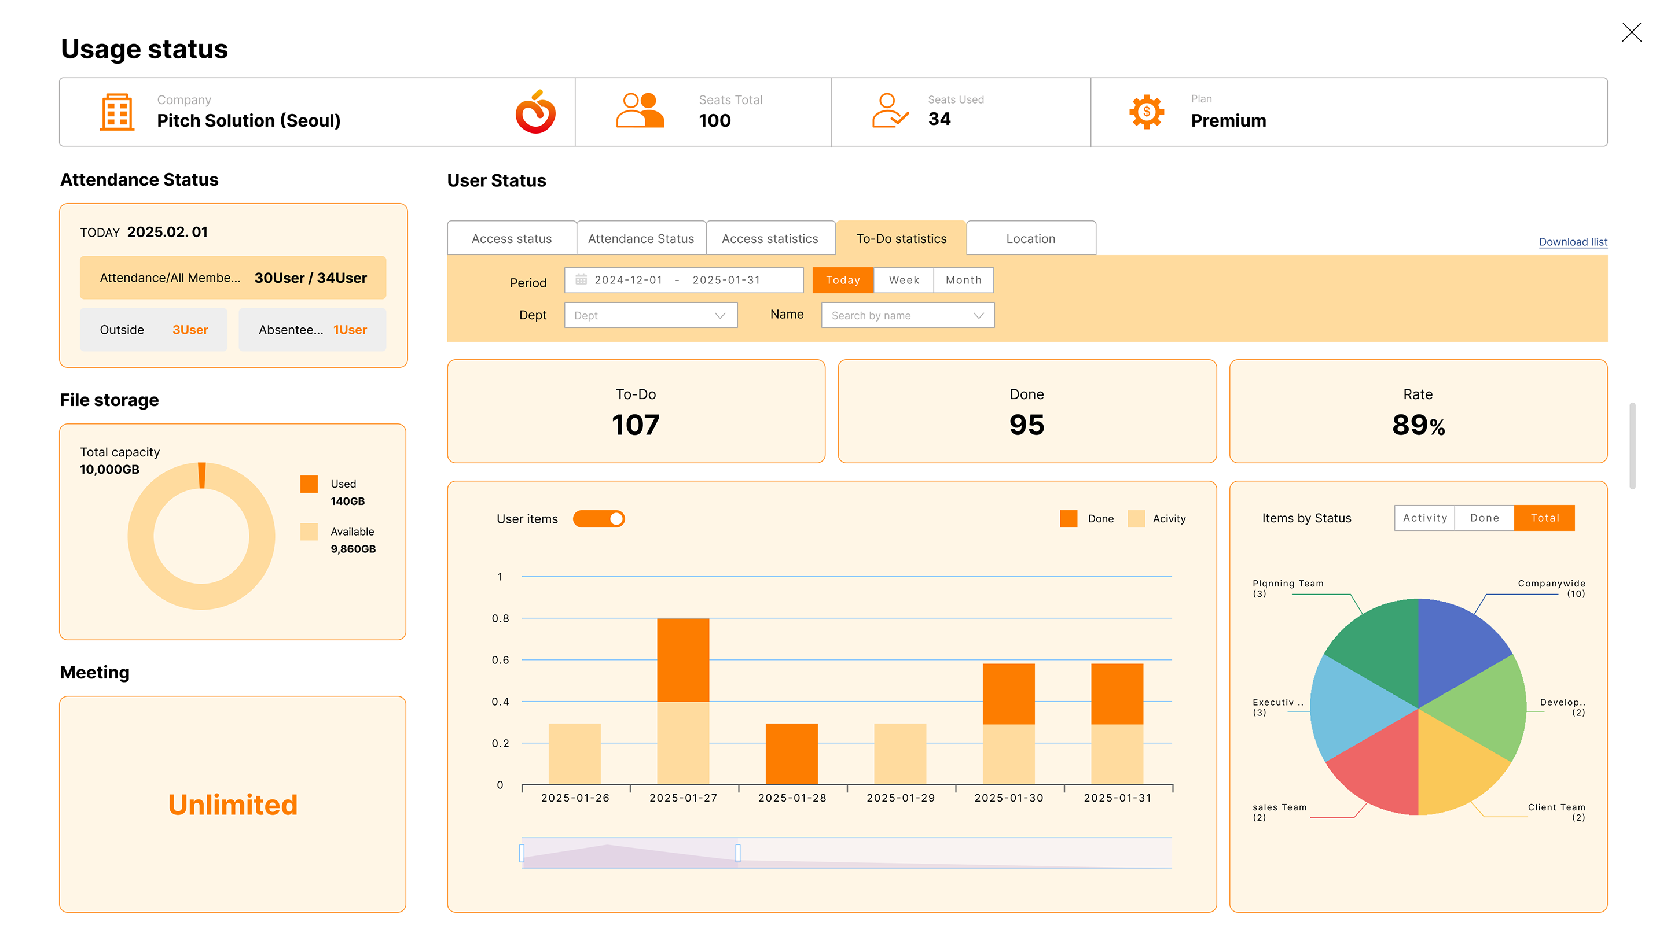
Task: Click the Planning Team green pie slice
Action: click(x=1383, y=647)
